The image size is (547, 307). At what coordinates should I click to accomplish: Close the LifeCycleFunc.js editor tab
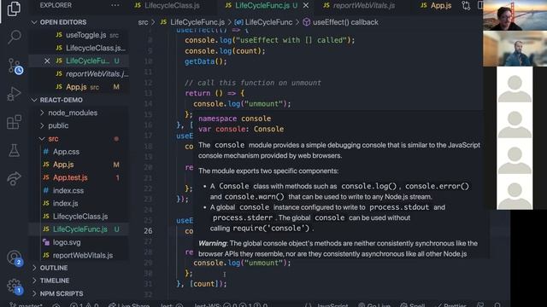point(306,5)
